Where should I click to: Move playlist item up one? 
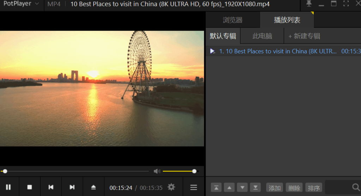(229, 188)
